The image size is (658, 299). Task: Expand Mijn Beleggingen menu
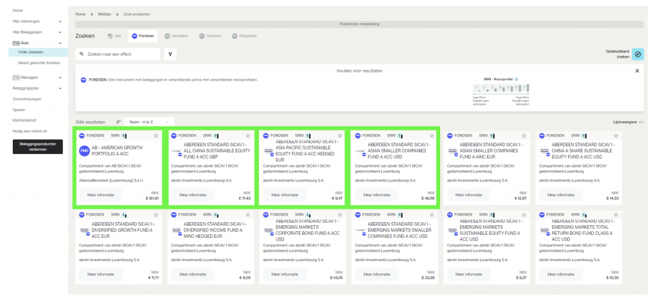click(60, 32)
